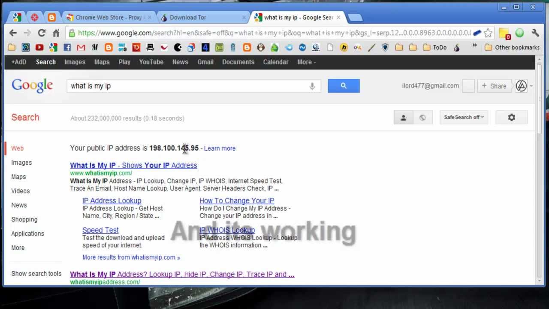This screenshot has height=309, width=549.
Task: Open the pinned Blogger tab
Action: (x=52, y=18)
